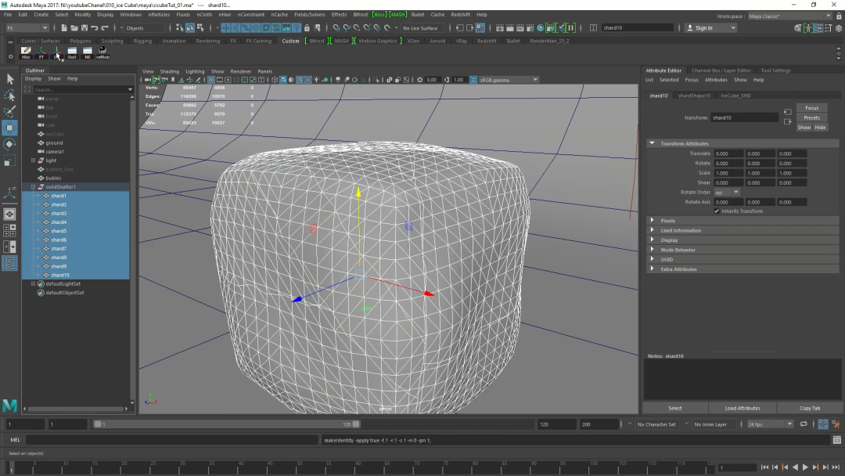Screen dimensions: 845x476
Task: Choose the Rotate tool in the toolbox
Action: coord(9,144)
